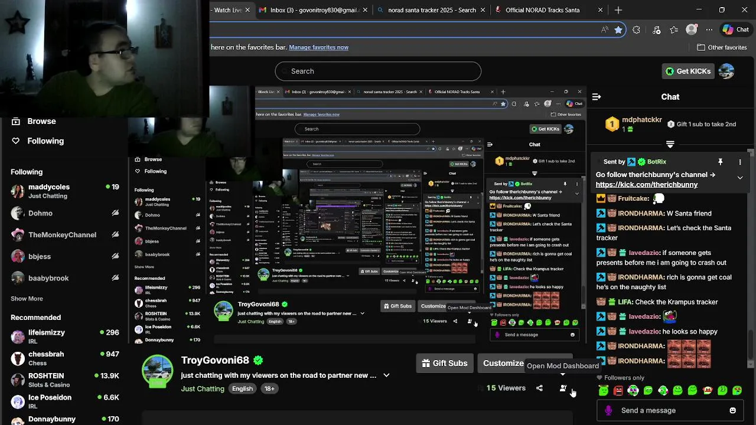Open Ice Poseidon recommended channel
Image resolution: width=756 pixels, height=425 pixels.
coord(65,402)
